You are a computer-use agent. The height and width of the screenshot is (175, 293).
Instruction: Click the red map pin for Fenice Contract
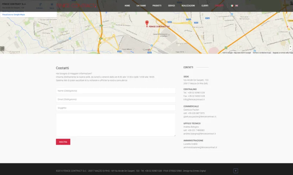147,23
